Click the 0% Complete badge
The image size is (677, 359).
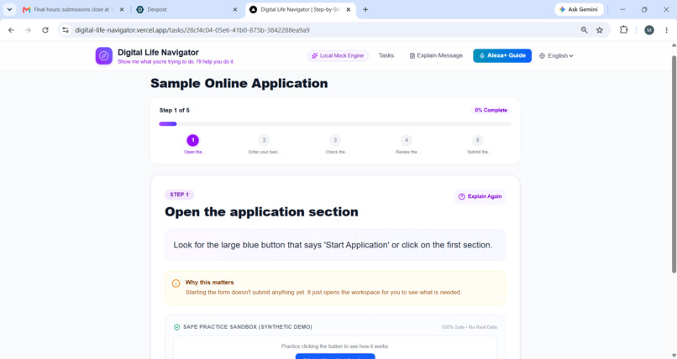click(x=491, y=111)
